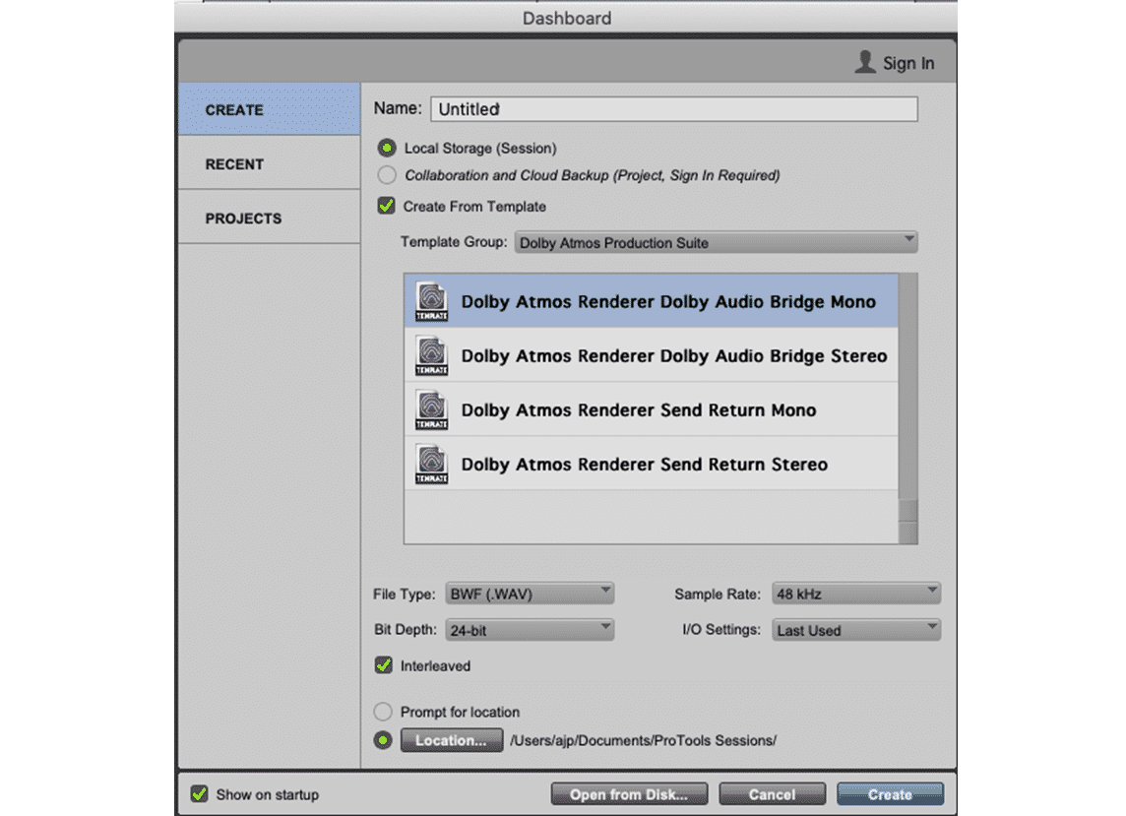Viewport: 1126px width, 816px height.
Task: Click the Sign In user icon
Action: [865, 62]
